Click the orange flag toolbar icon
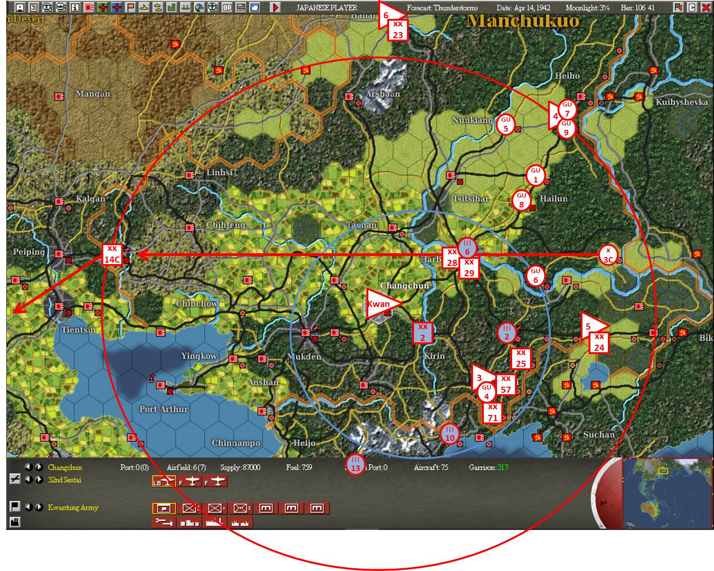 point(130,7)
